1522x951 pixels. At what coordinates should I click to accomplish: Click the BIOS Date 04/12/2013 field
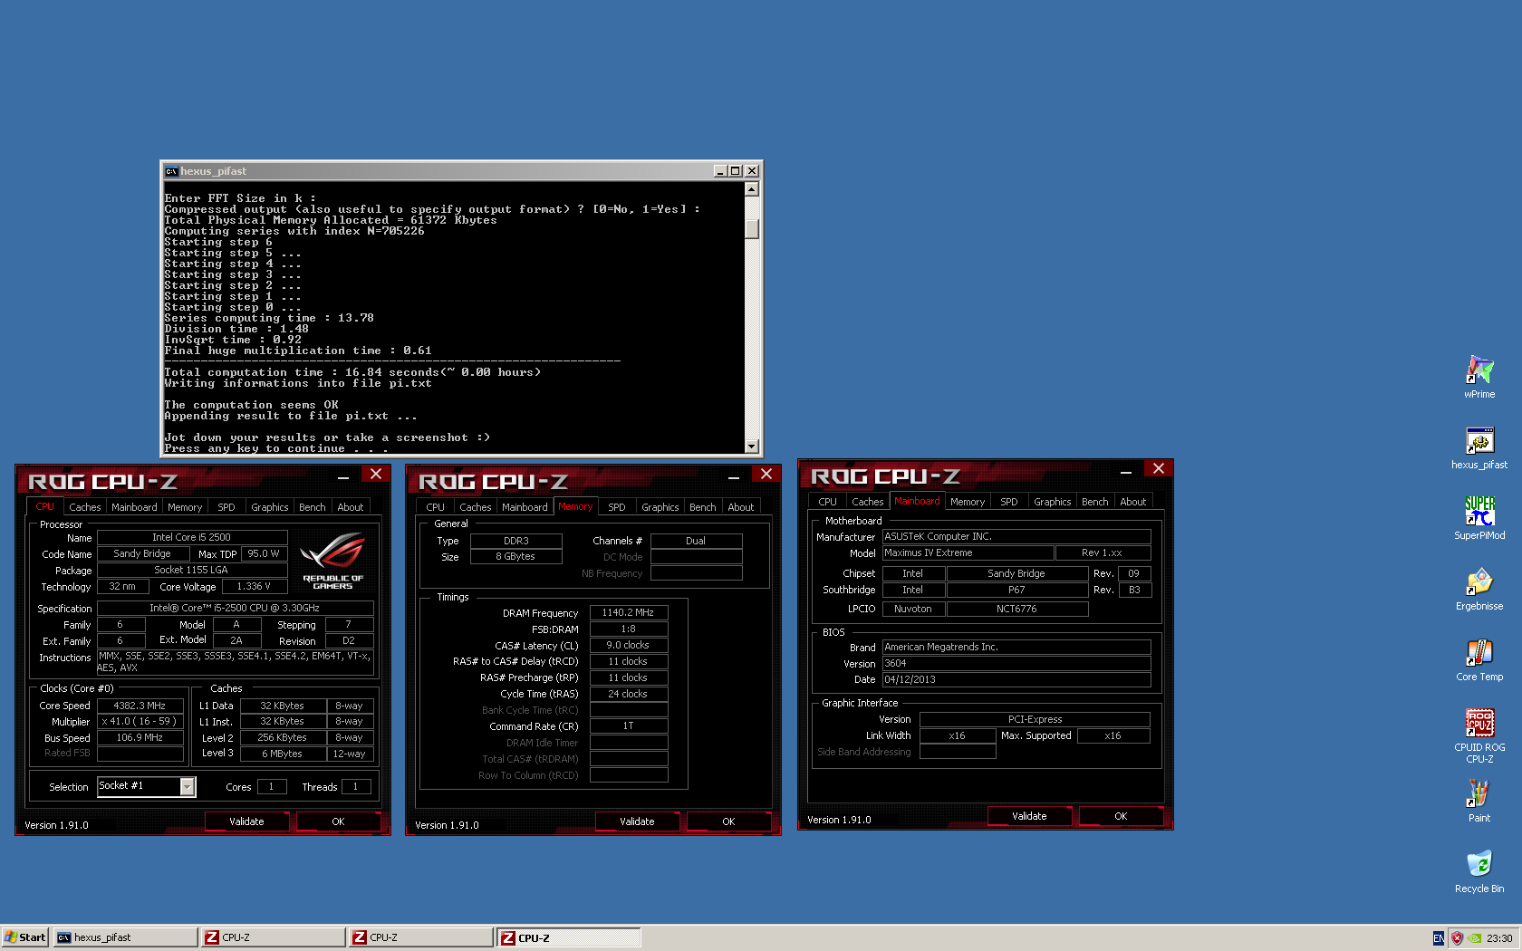click(1016, 679)
